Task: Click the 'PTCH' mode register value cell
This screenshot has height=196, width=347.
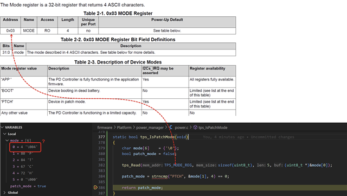Action: click(24, 104)
